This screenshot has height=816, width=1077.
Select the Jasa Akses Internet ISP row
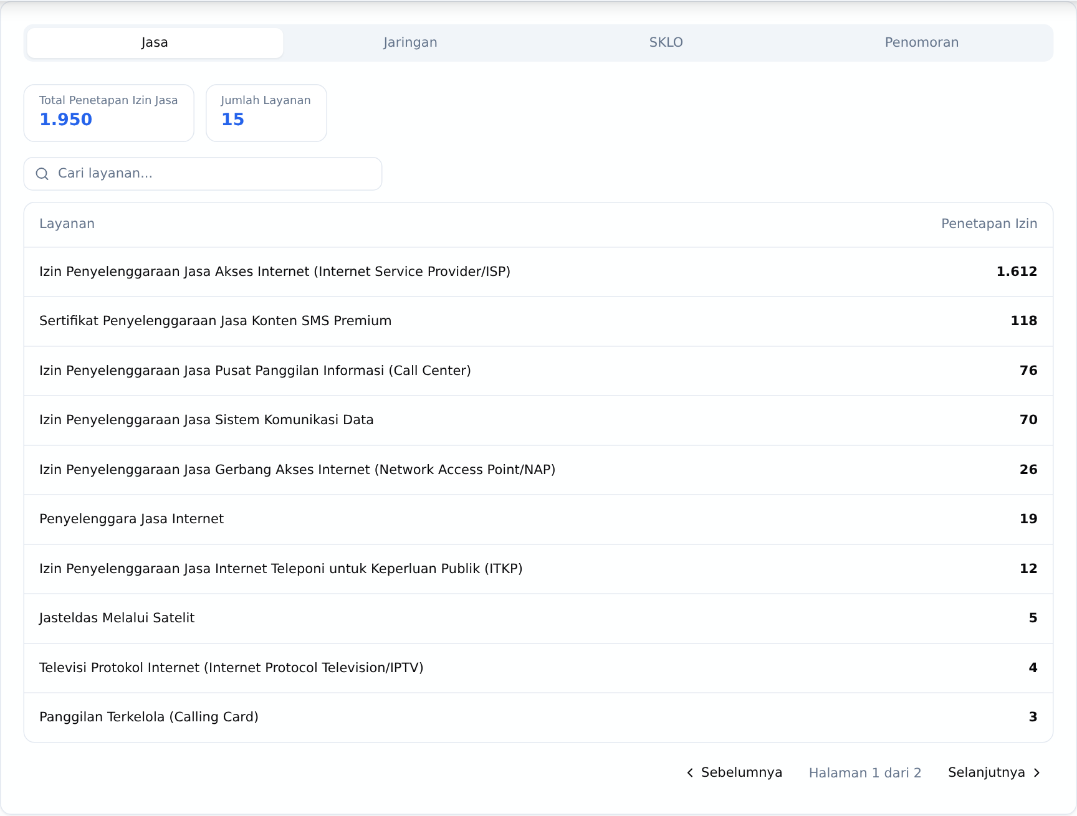pos(538,272)
